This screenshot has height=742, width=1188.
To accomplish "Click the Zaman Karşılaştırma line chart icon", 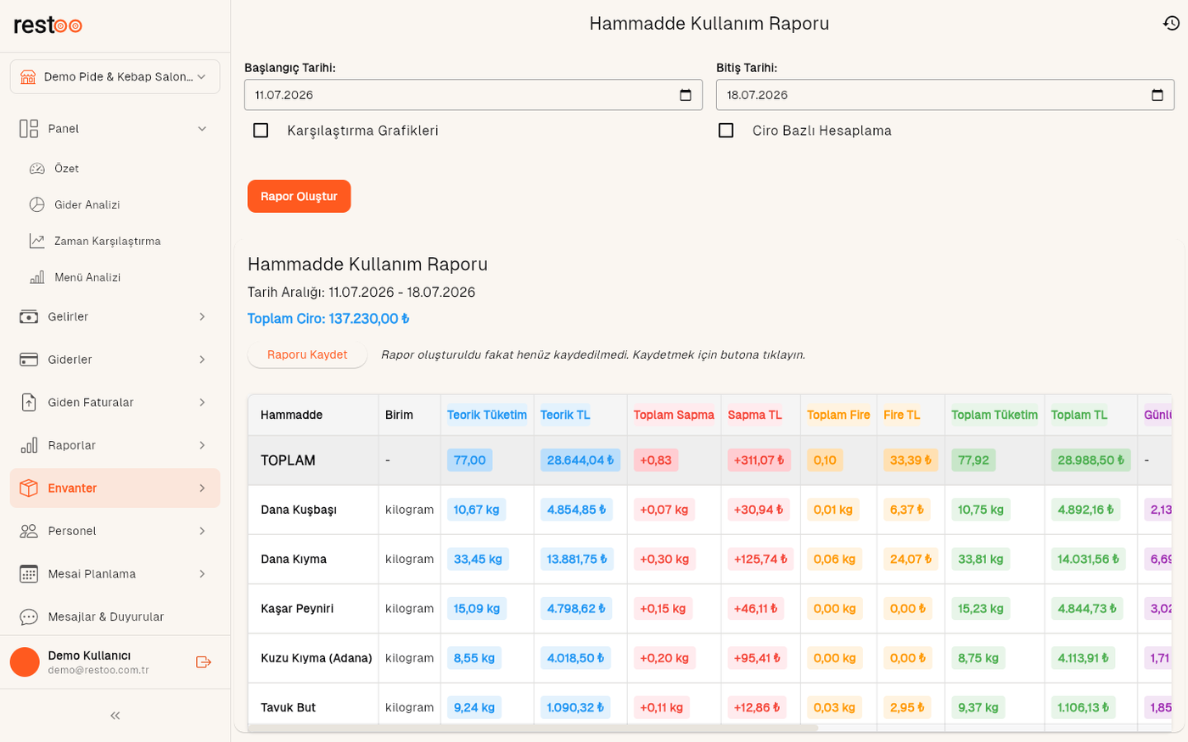I will 36,241.
